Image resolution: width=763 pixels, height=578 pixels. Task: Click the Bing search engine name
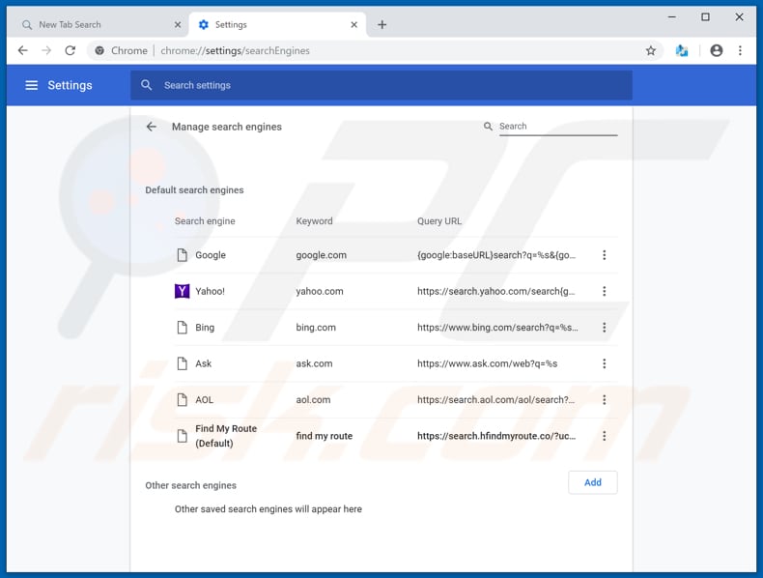205,328
